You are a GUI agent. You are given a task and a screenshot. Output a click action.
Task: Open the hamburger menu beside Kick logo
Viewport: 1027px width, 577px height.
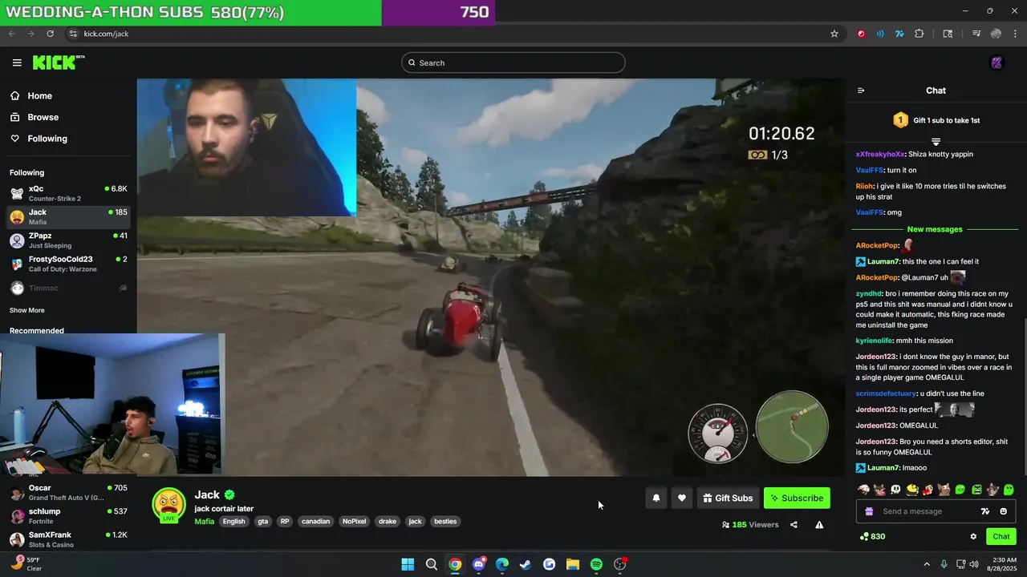(17, 63)
